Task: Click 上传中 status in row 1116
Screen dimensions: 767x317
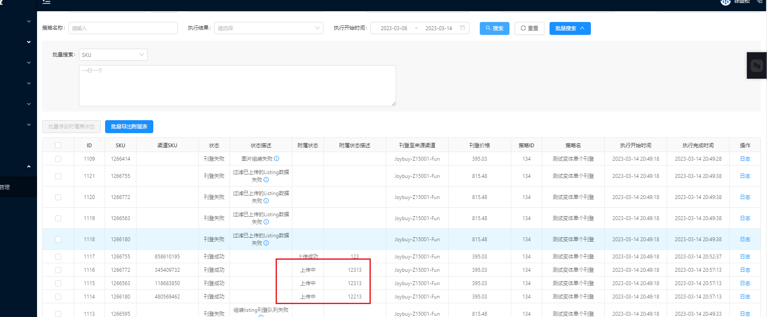Action: (x=308, y=270)
